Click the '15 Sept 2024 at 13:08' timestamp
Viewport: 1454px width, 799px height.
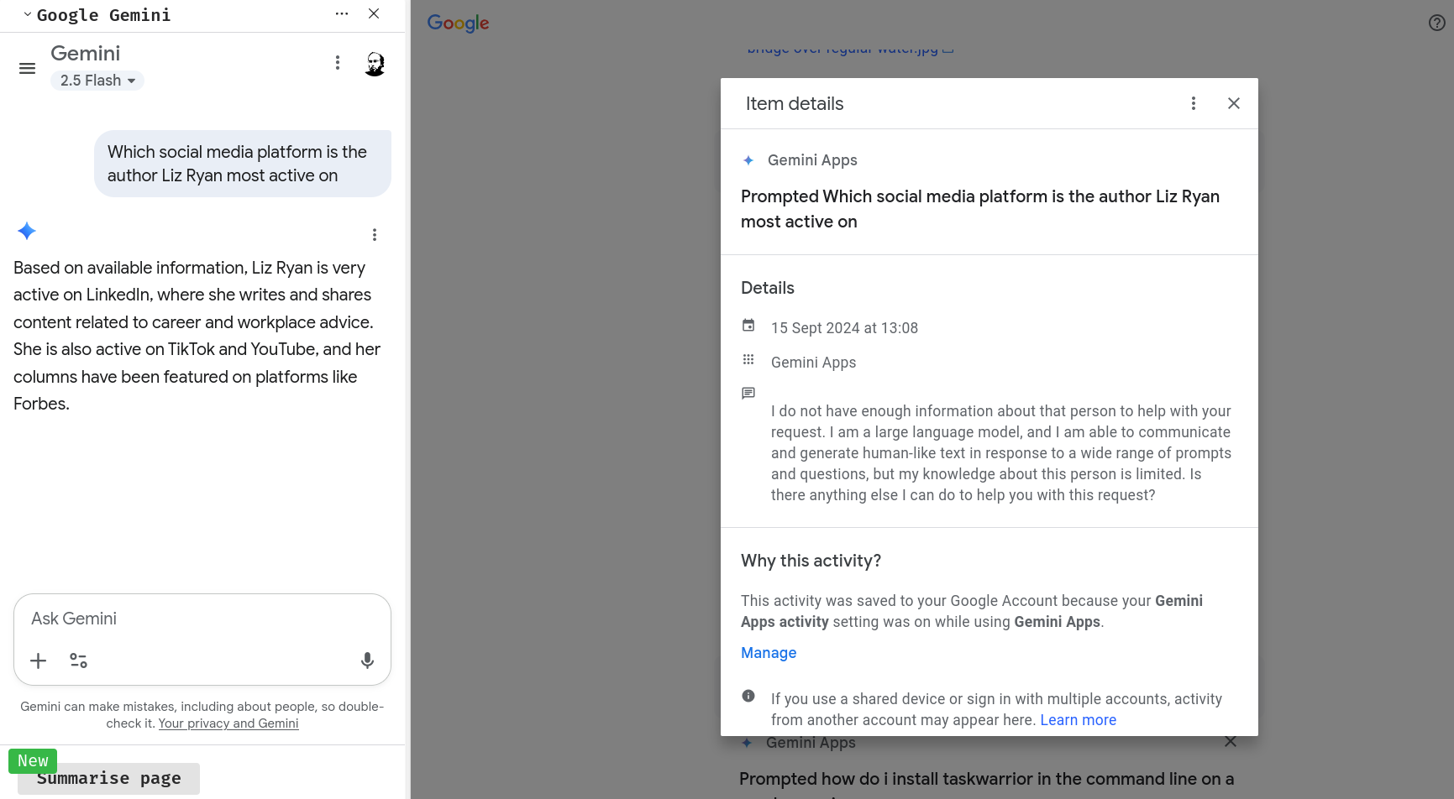844,328
